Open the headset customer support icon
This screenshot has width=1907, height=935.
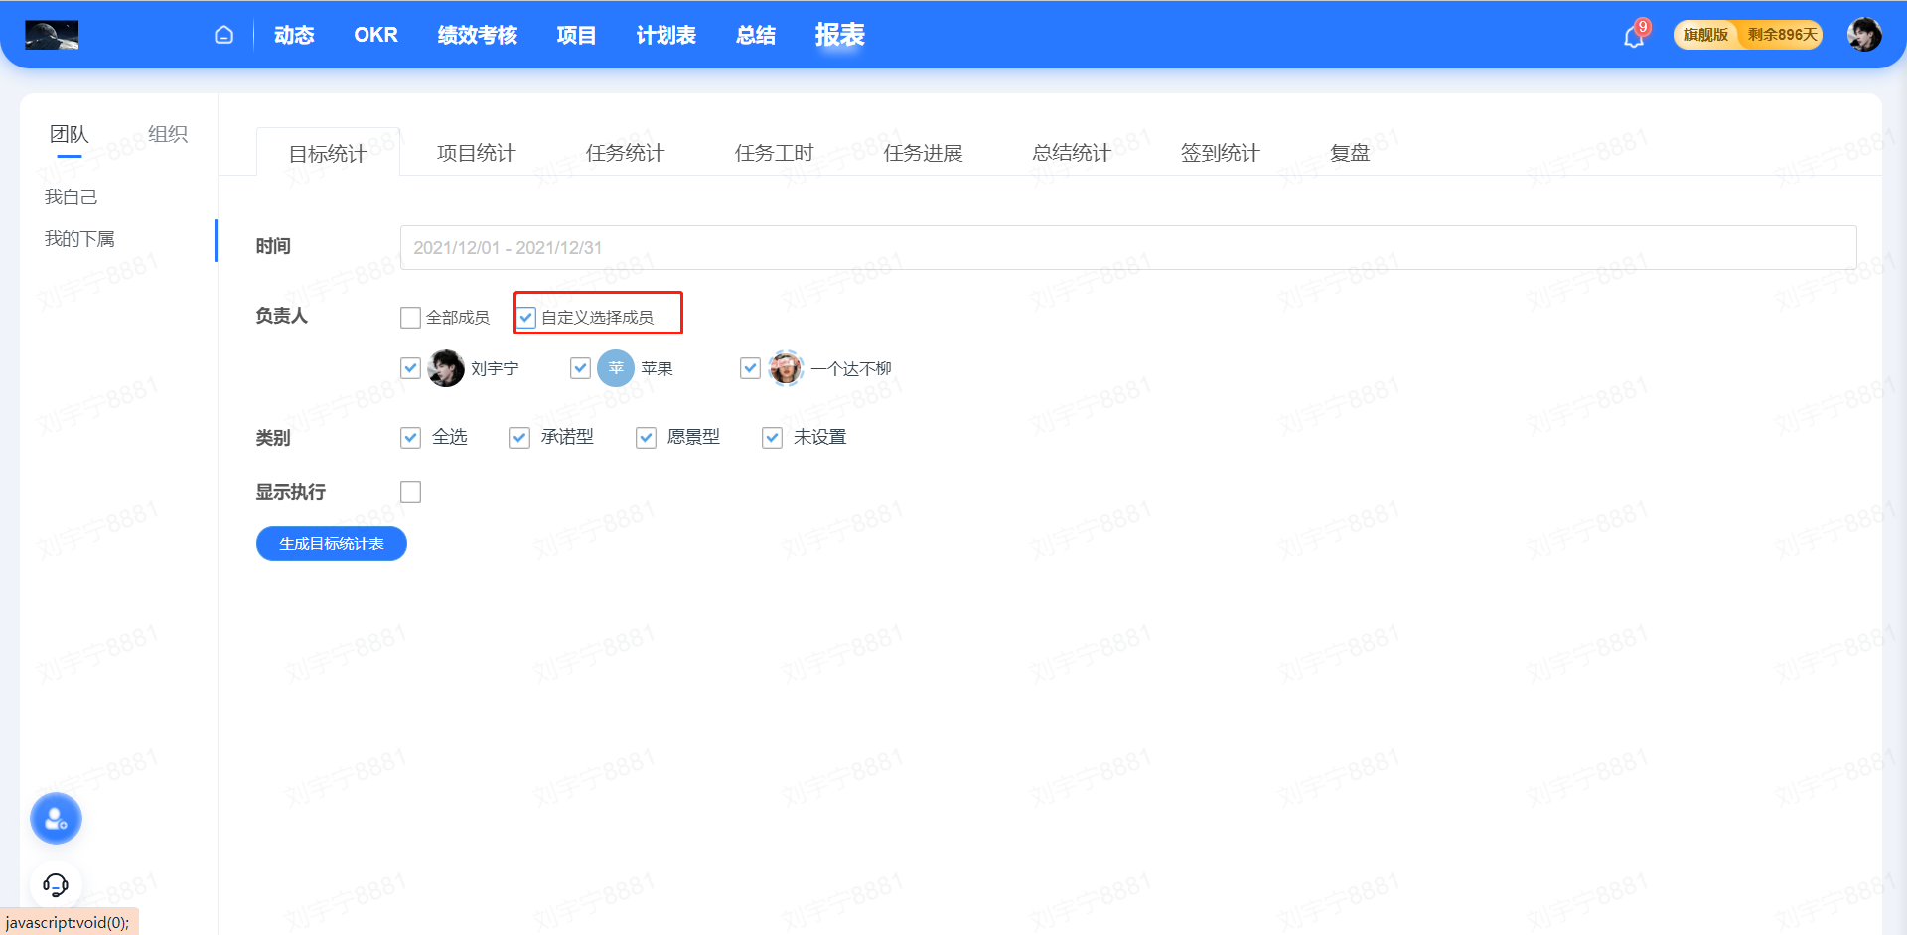tap(56, 884)
